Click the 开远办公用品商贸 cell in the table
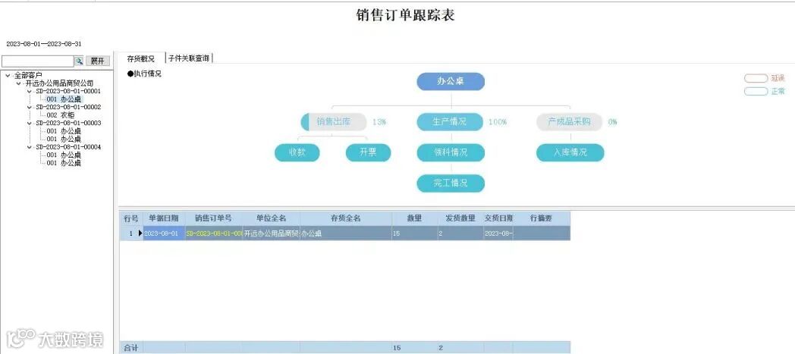This screenshot has width=795, height=354. point(272,233)
